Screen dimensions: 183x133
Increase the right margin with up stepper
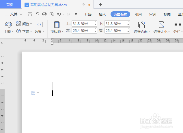click(x=128, y=29)
